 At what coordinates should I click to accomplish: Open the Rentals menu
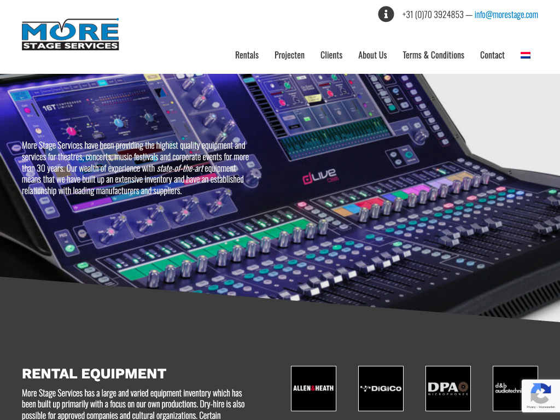point(247,55)
